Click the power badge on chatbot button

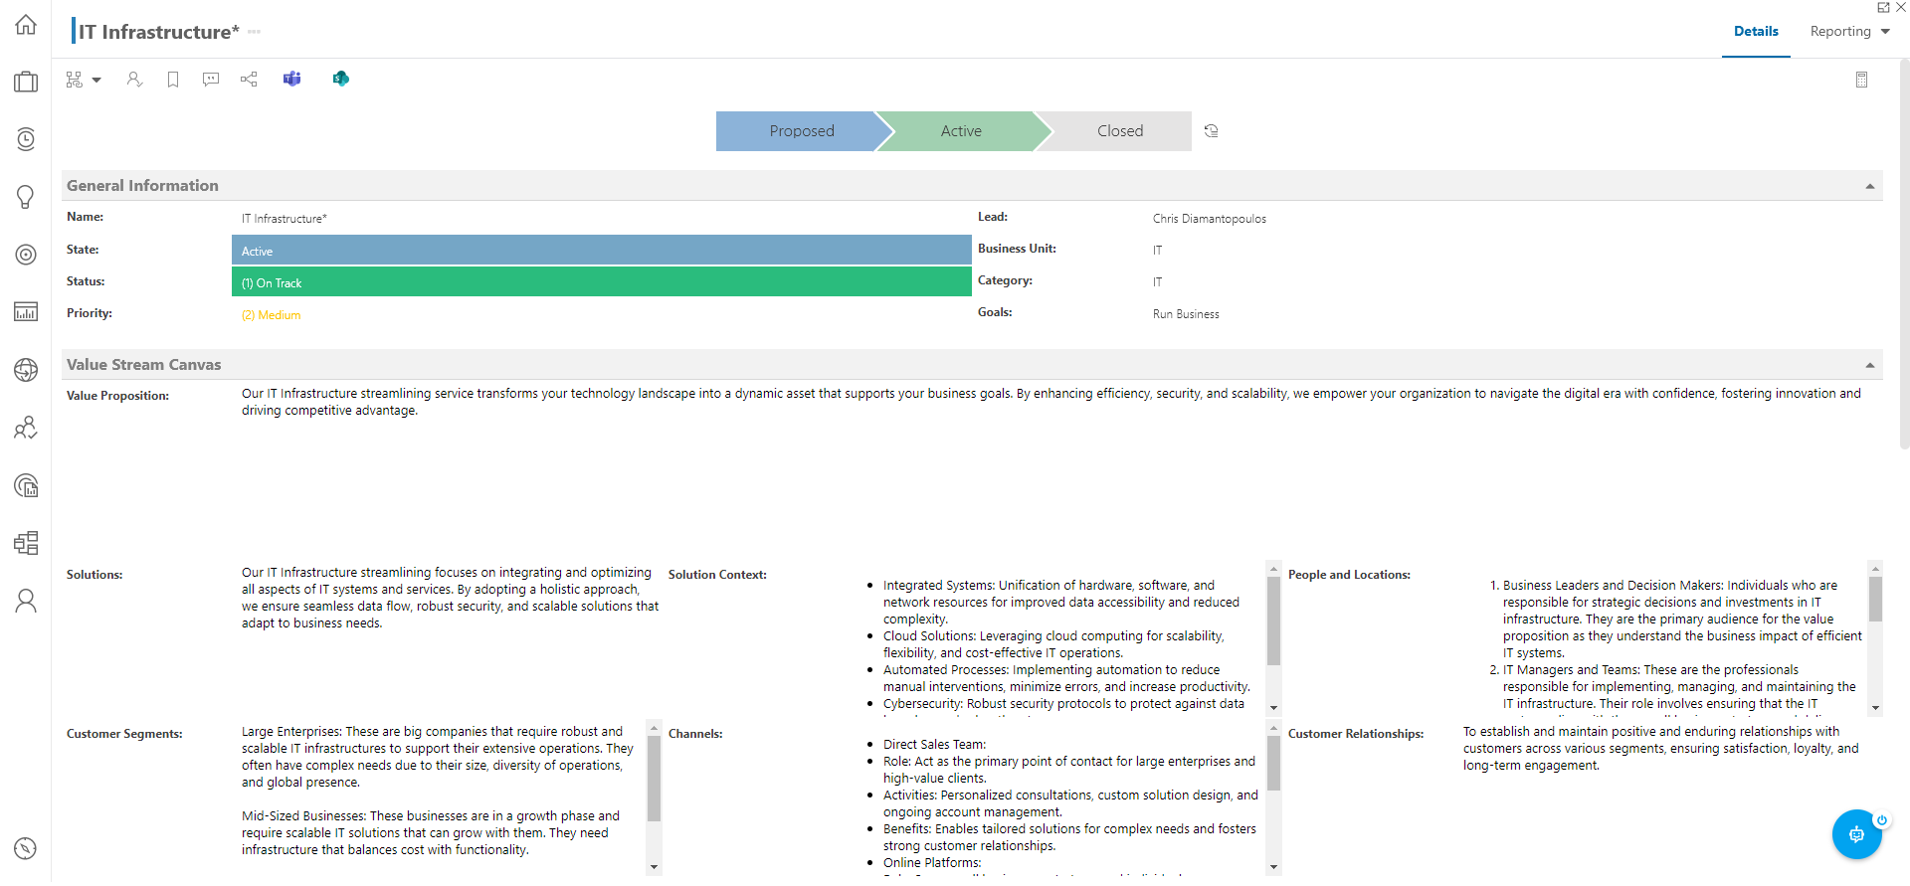[1881, 820]
